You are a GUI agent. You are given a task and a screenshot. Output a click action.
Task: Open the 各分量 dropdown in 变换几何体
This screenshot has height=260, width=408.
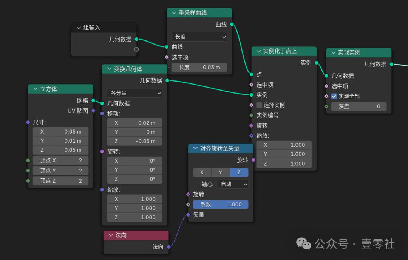134,93
